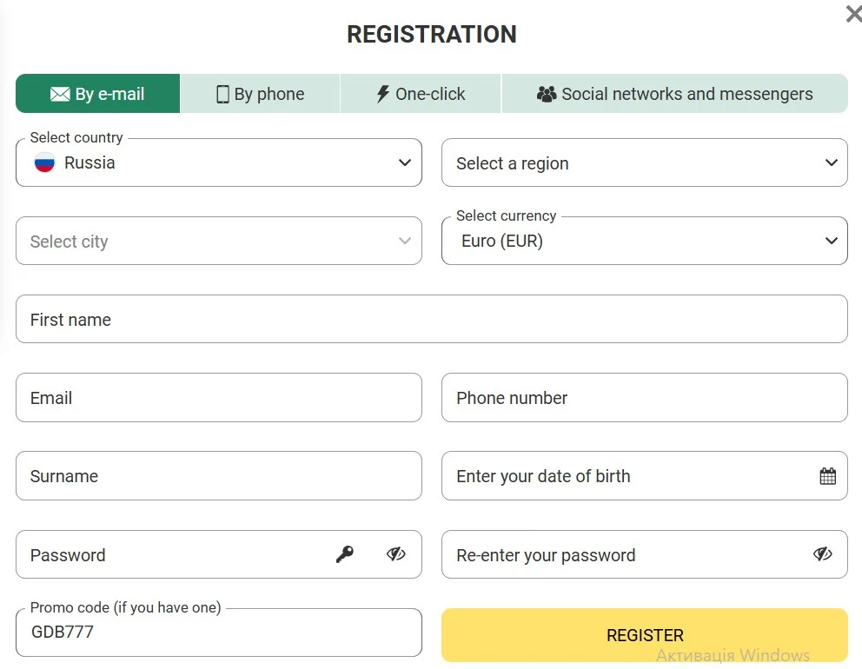
Task: Click into the Email input field
Action: tap(219, 398)
